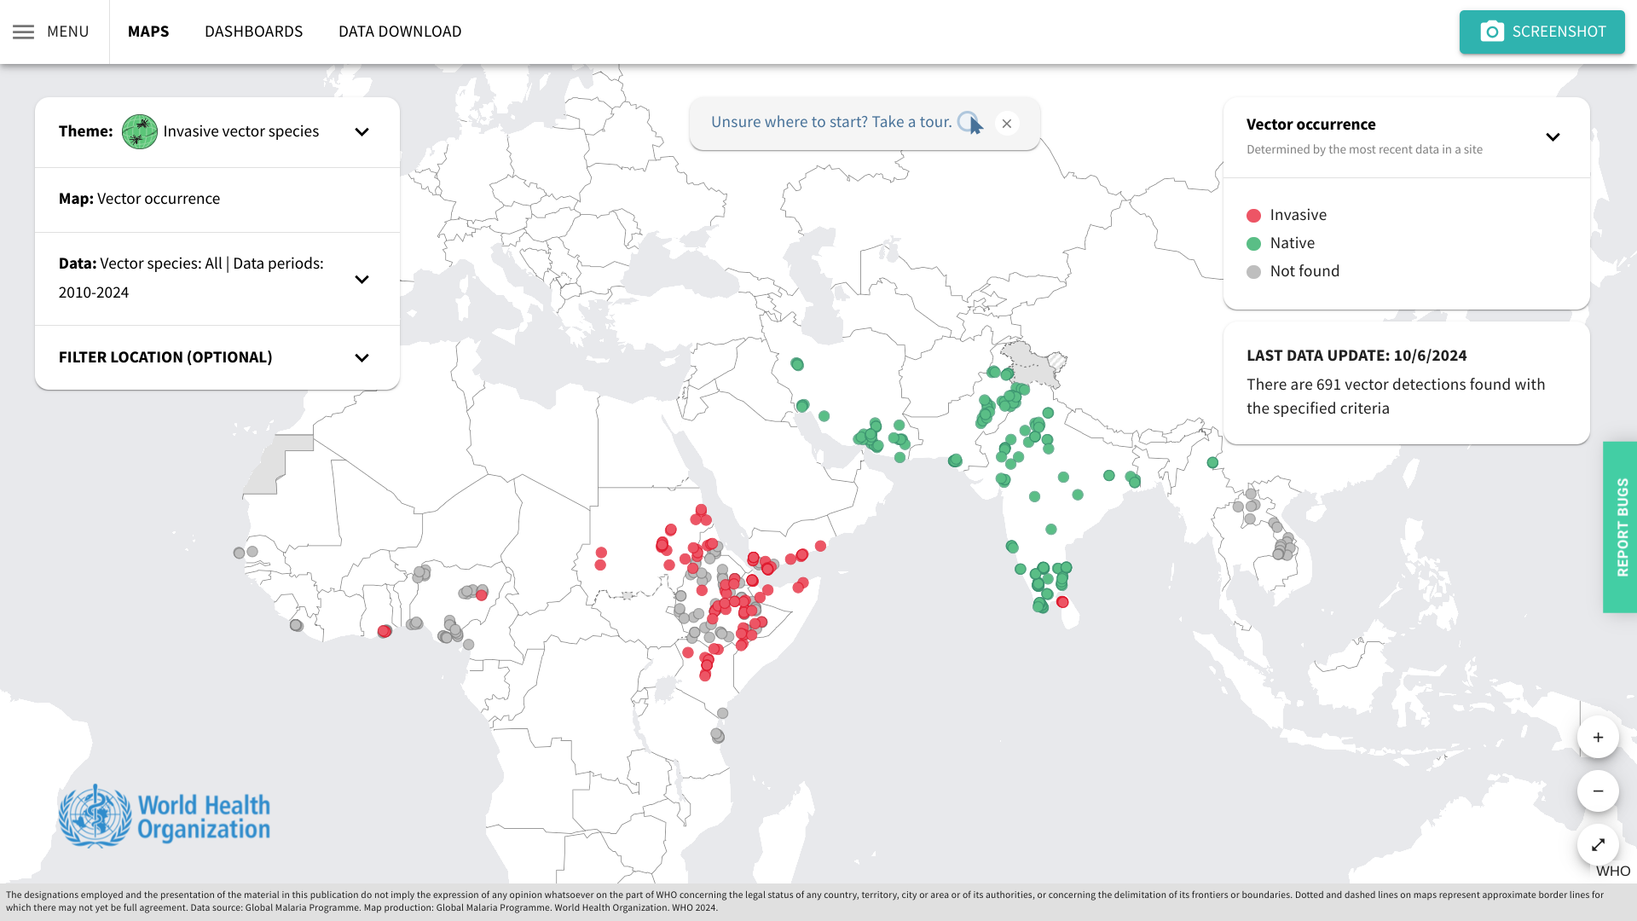Viewport: 1637px width, 921px height.
Task: Zoom in with the plus button
Action: 1598,738
